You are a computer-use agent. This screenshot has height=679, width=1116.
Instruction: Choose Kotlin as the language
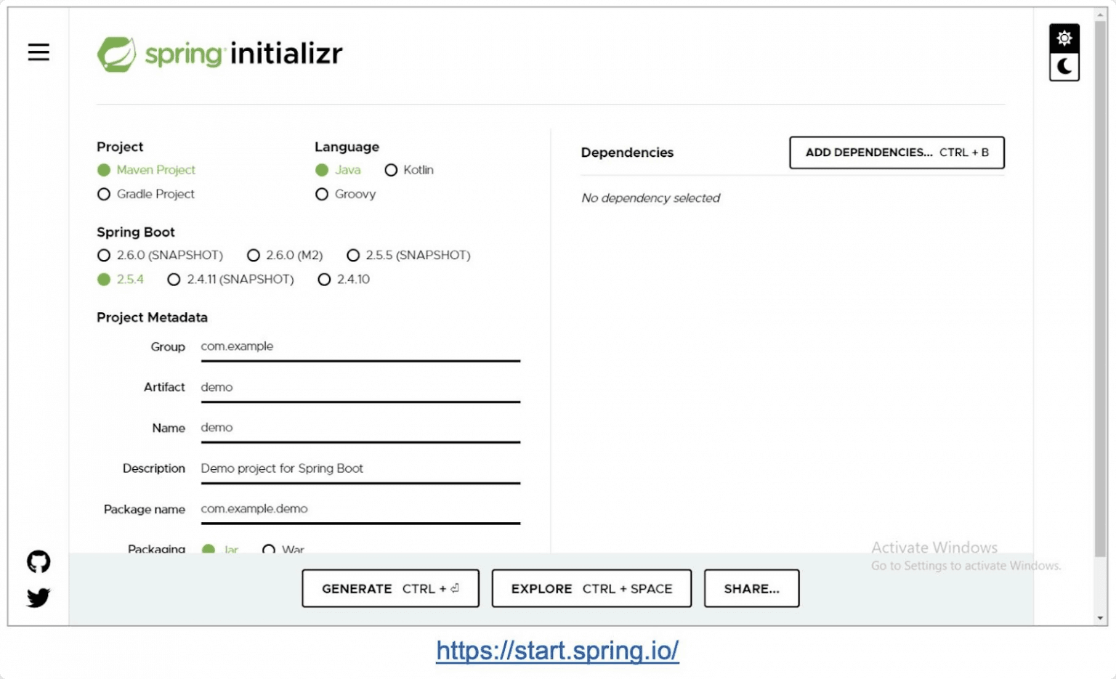(391, 170)
